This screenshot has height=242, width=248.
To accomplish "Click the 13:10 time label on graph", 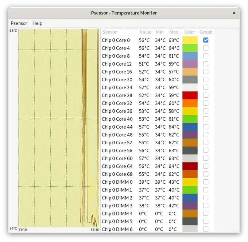I will 23,230.
